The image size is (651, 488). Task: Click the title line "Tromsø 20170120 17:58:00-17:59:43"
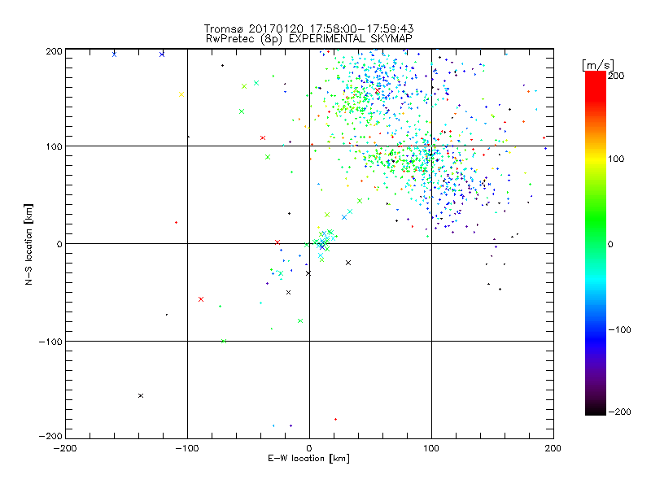pyautogui.click(x=308, y=28)
